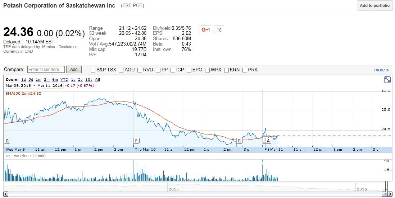This screenshot has width=395, height=198.
Task: Click the SMA(50,2m):24.35 indicator label
Action: 23,94
